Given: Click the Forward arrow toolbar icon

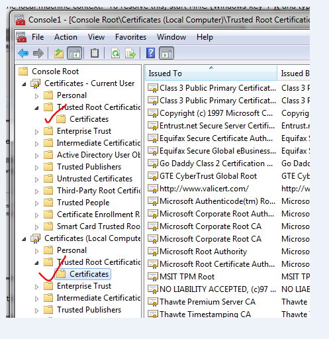Looking at the screenshot, I should (38, 53).
